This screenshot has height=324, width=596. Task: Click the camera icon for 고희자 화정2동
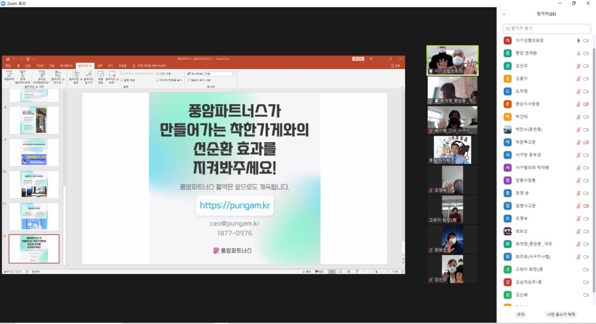[x=586, y=269]
